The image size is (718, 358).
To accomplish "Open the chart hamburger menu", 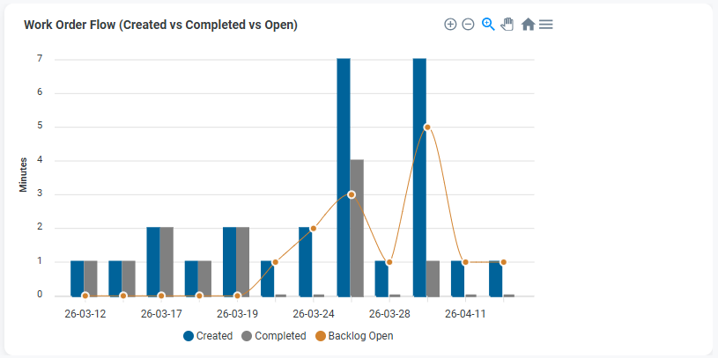I will 546,25.
